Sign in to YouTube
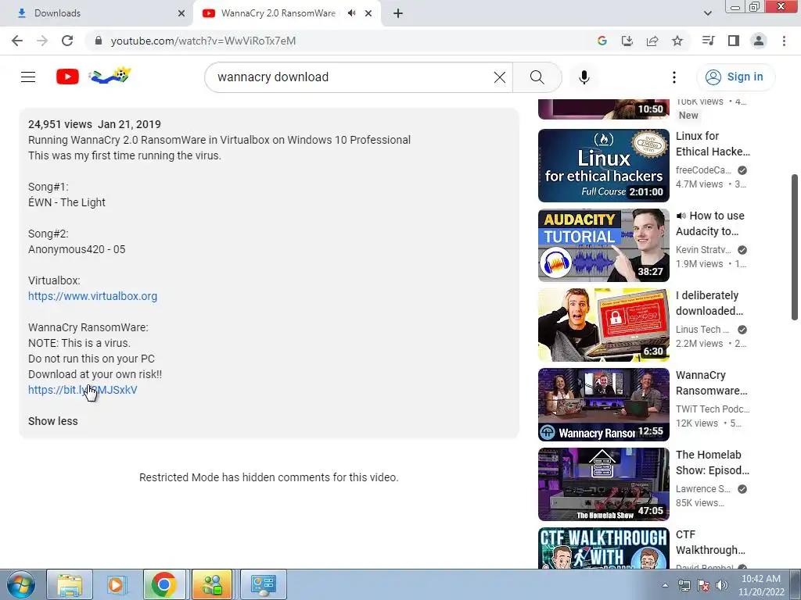 point(735,77)
